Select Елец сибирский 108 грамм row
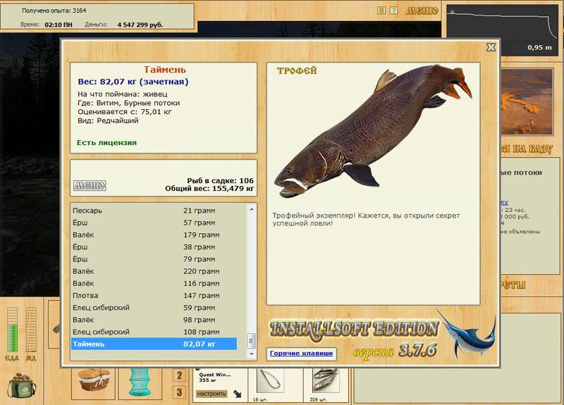Image resolution: width=564 pixels, height=405 pixels. (x=154, y=332)
